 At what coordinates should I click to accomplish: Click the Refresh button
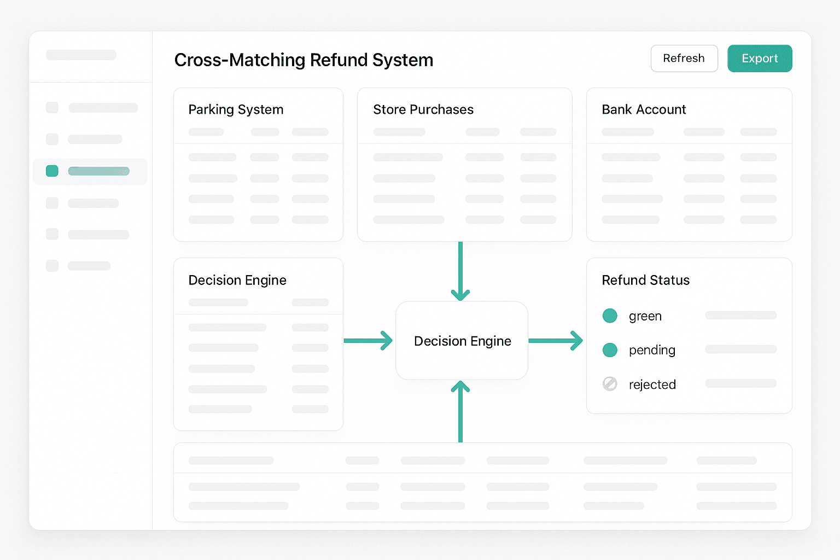[x=684, y=59]
